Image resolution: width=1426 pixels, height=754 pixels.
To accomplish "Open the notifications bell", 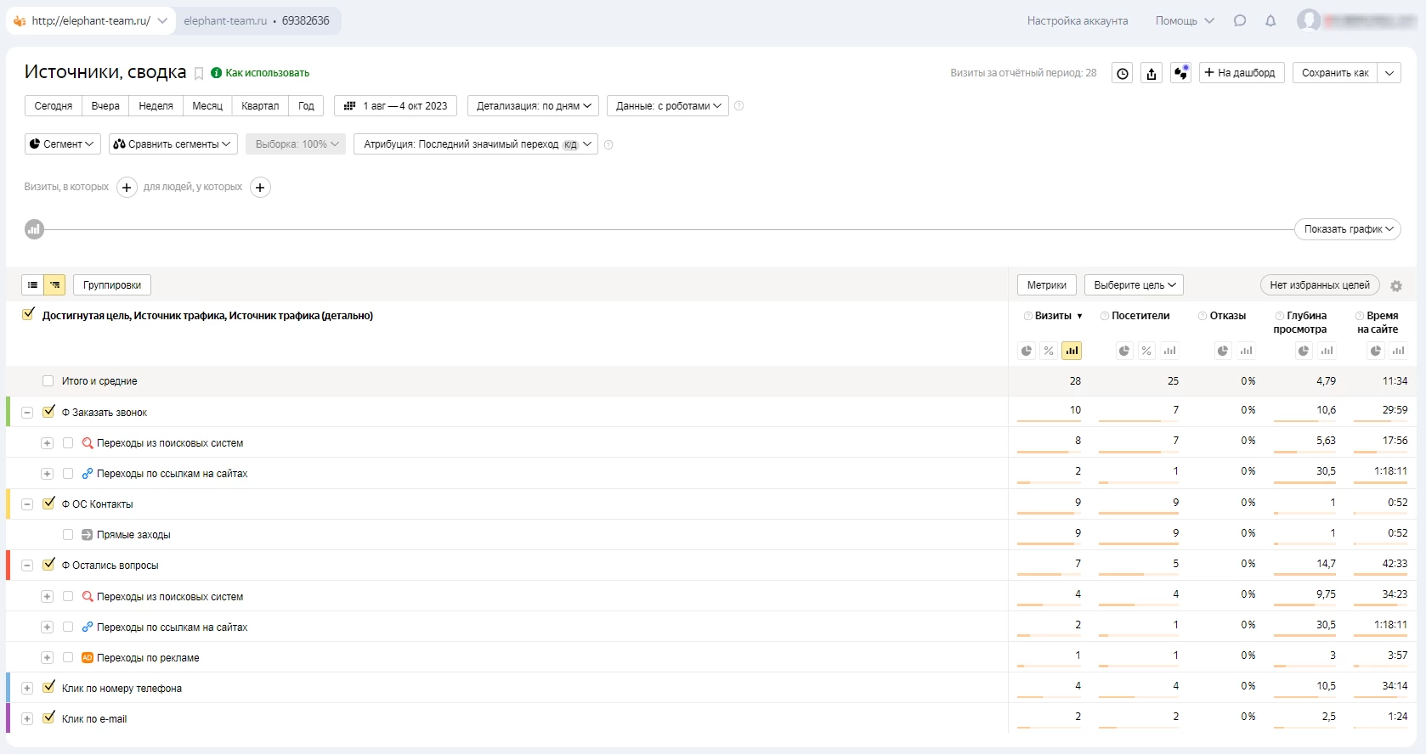I will click(x=1270, y=21).
